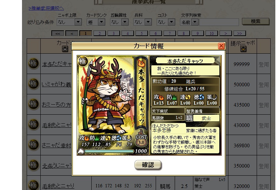Image resolution: width=277 pixels, height=190 pixels.
Task: Click the 検索 search button
Action: pyautogui.click(x=256, y=22)
